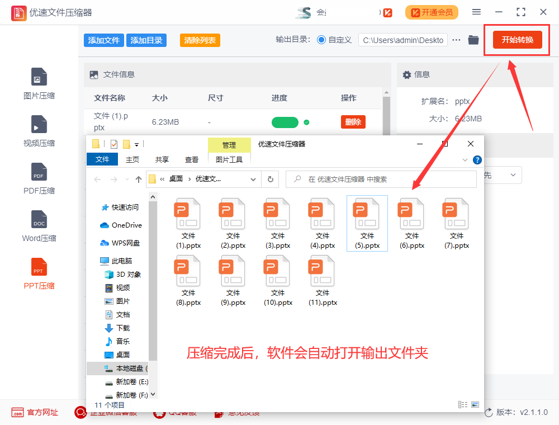559x425 pixels.
Task: Select the 自定义 output directory radio button
Action: (321, 40)
